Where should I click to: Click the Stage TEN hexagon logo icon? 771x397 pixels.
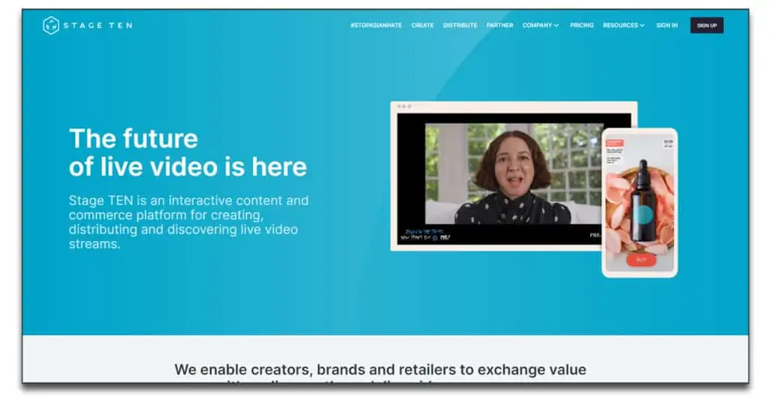pos(51,26)
